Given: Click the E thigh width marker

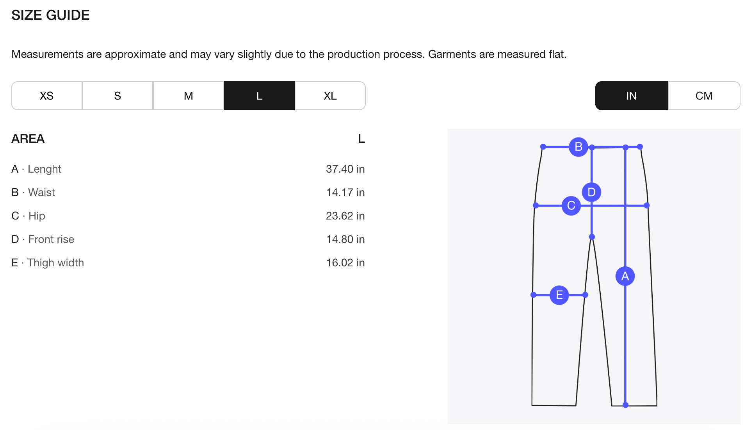Looking at the screenshot, I should click(559, 295).
